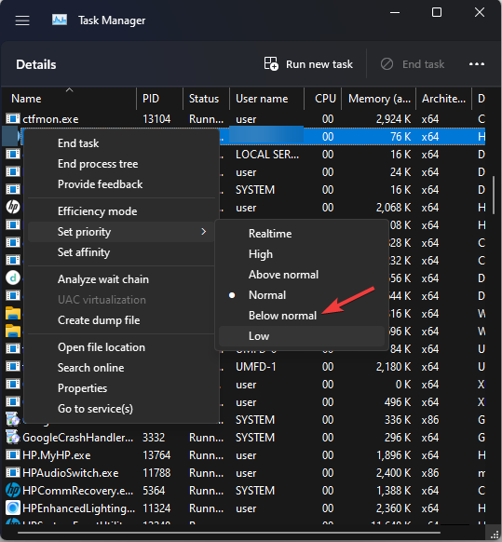Click PID 11324 of HPEnhancedLighting
The height and width of the screenshot is (542, 502).
[x=156, y=508]
